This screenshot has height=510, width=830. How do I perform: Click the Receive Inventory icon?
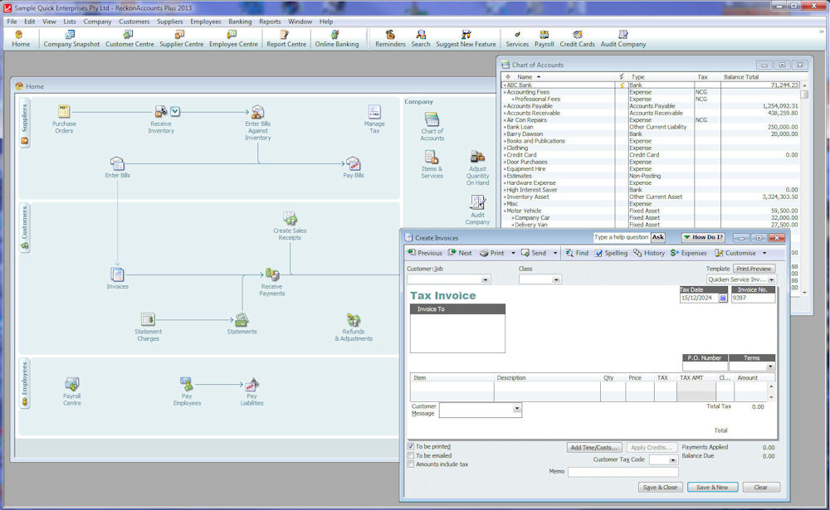tap(161, 112)
